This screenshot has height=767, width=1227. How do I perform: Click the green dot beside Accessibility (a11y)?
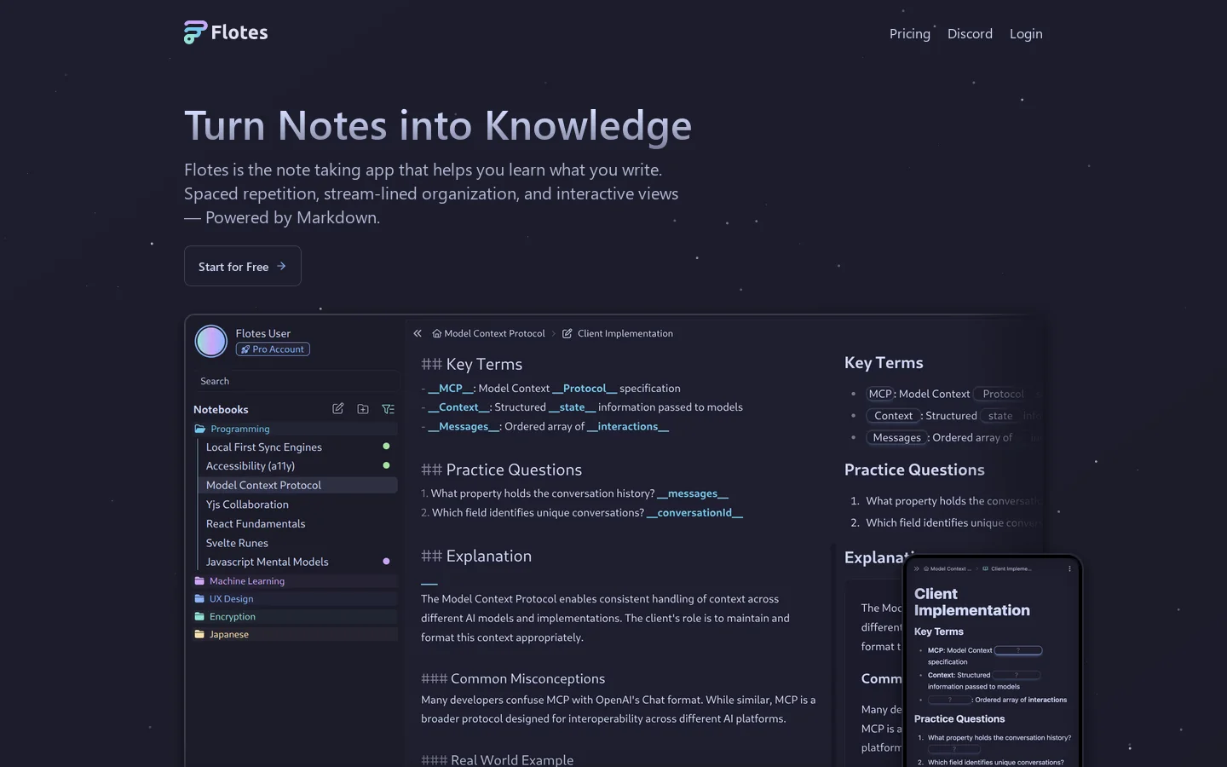[x=386, y=465]
